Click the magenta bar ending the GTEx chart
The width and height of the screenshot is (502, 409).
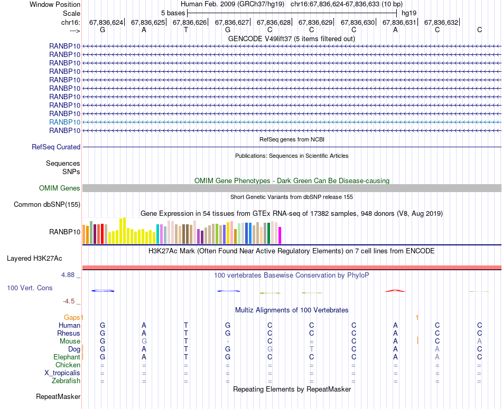pyautogui.click(x=280, y=235)
